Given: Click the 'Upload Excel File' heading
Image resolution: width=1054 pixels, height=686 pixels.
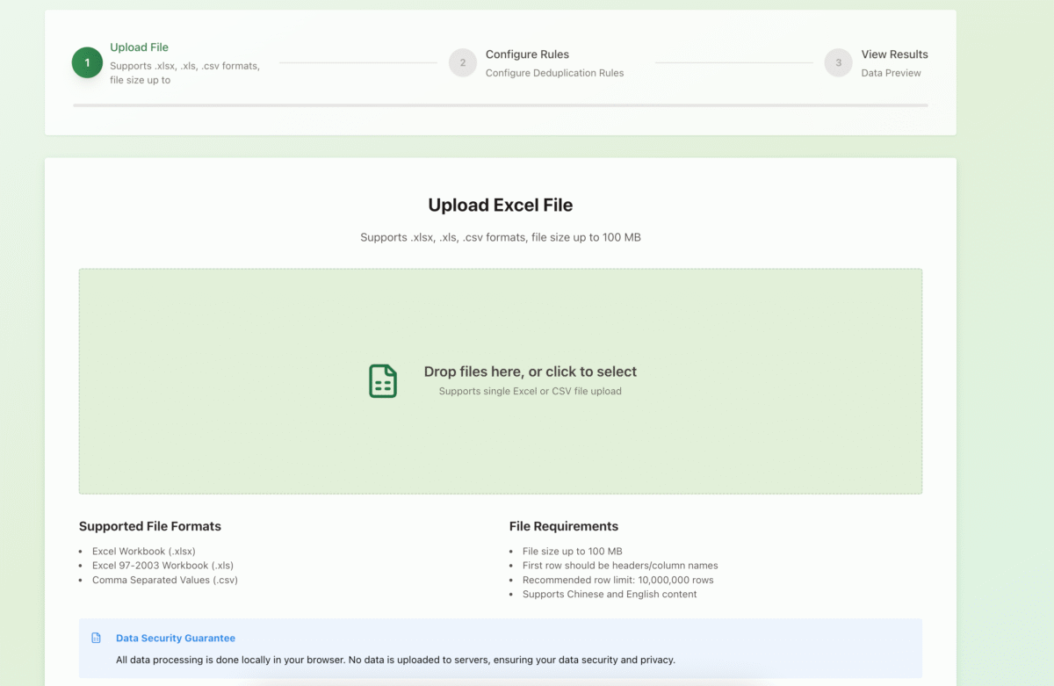Looking at the screenshot, I should click(x=501, y=206).
